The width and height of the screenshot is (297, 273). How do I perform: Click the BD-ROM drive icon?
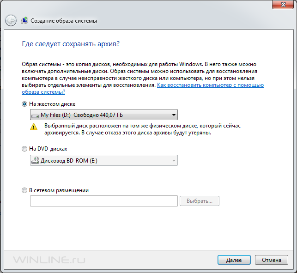(x=35, y=161)
